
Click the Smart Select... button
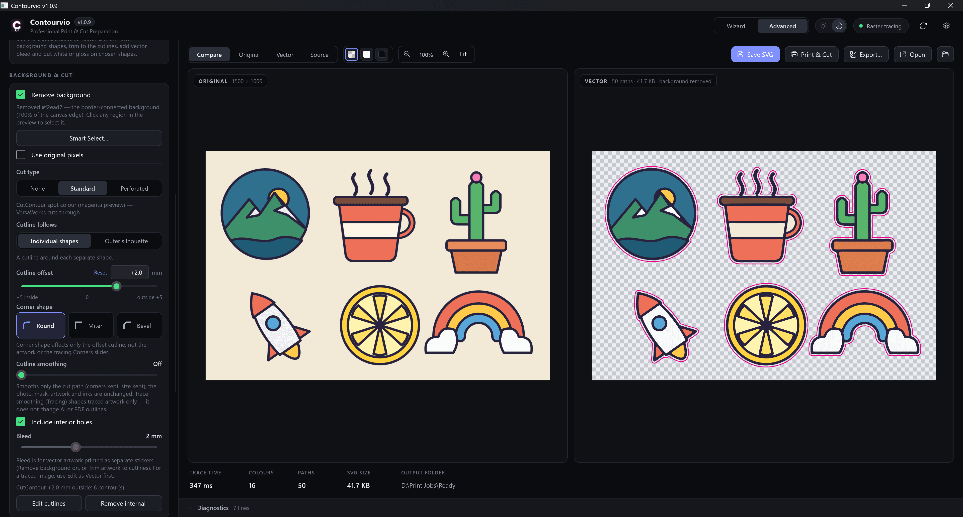click(x=89, y=138)
